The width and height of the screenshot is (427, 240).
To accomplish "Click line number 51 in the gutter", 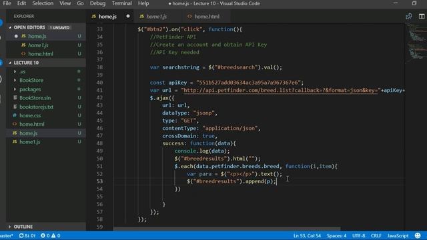I will (x=99, y=166).
